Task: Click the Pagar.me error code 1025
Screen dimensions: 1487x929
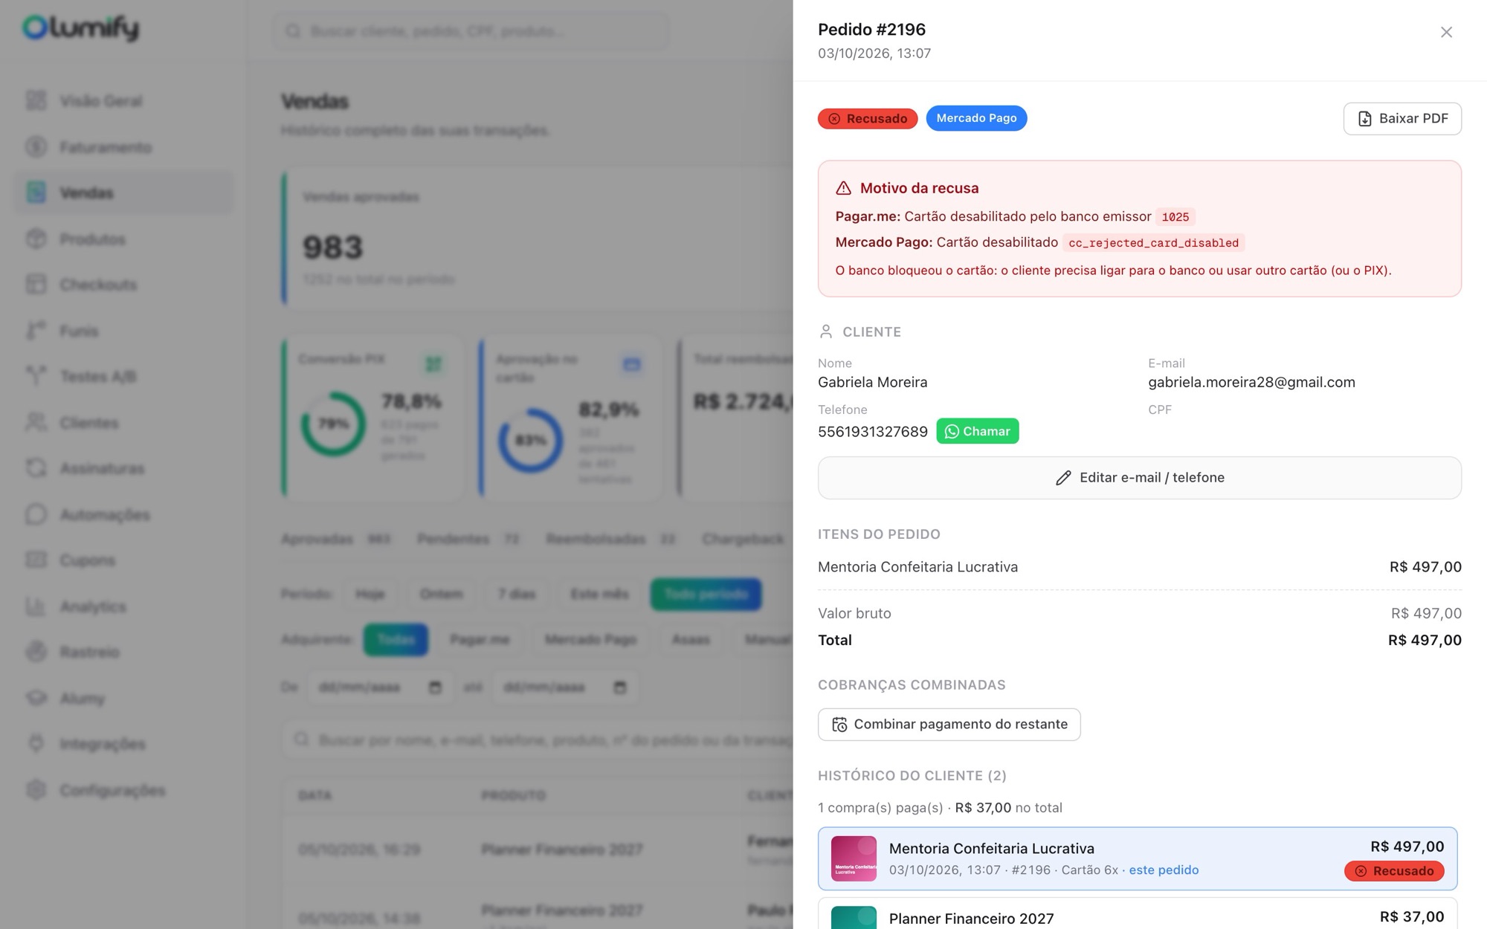Action: (x=1175, y=217)
